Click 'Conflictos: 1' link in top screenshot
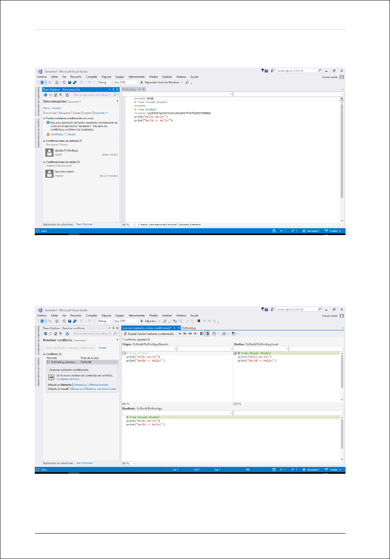This screenshot has height=559, width=390. (x=58, y=134)
